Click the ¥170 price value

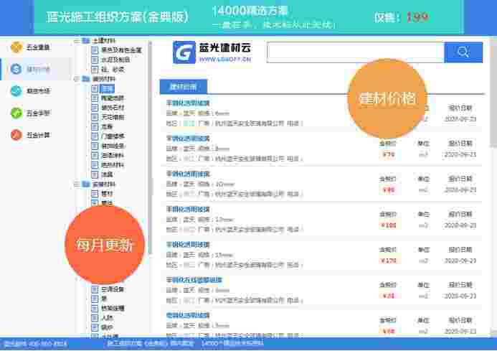(388, 261)
